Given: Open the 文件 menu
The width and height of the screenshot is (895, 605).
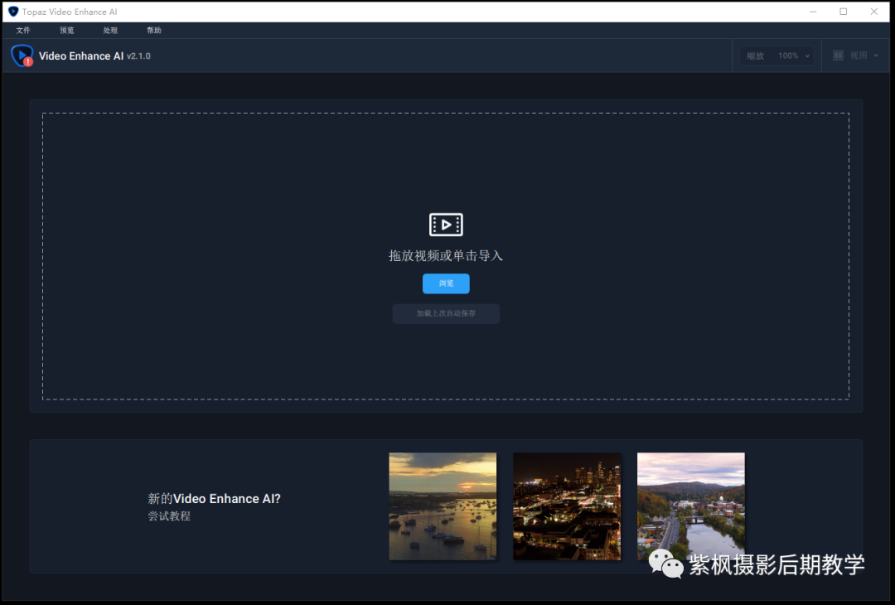Looking at the screenshot, I should point(23,30).
